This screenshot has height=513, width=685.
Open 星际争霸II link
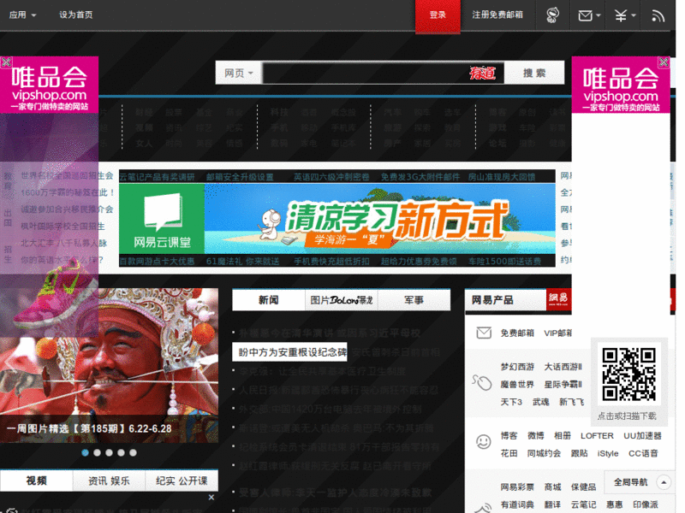click(563, 384)
